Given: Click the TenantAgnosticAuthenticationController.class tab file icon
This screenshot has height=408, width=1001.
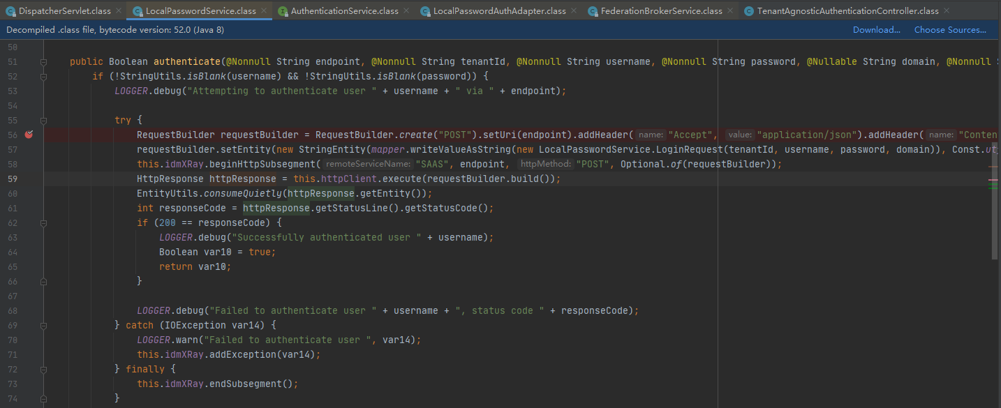Looking at the screenshot, I should click(x=749, y=11).
